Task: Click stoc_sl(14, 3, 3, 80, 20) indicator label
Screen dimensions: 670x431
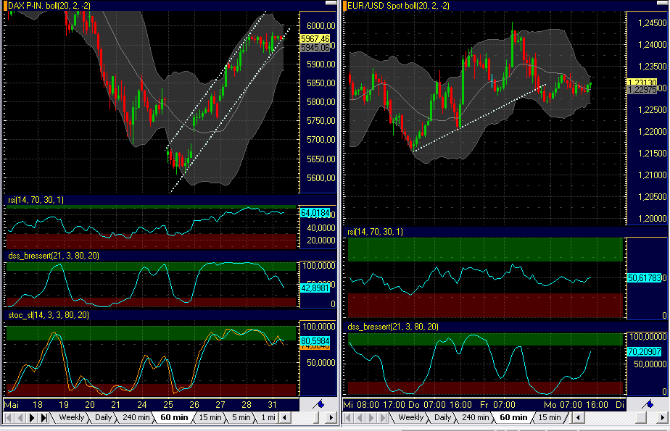Action: point(49,315)
